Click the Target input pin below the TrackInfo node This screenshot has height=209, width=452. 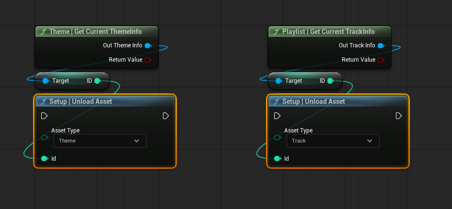[x=278, y=81]
